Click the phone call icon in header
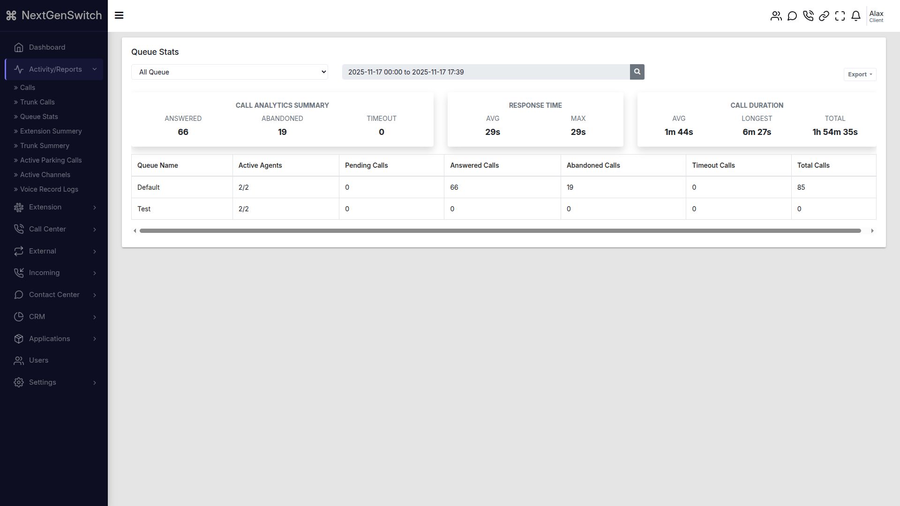900x506 pixels. tap(808, 16)
